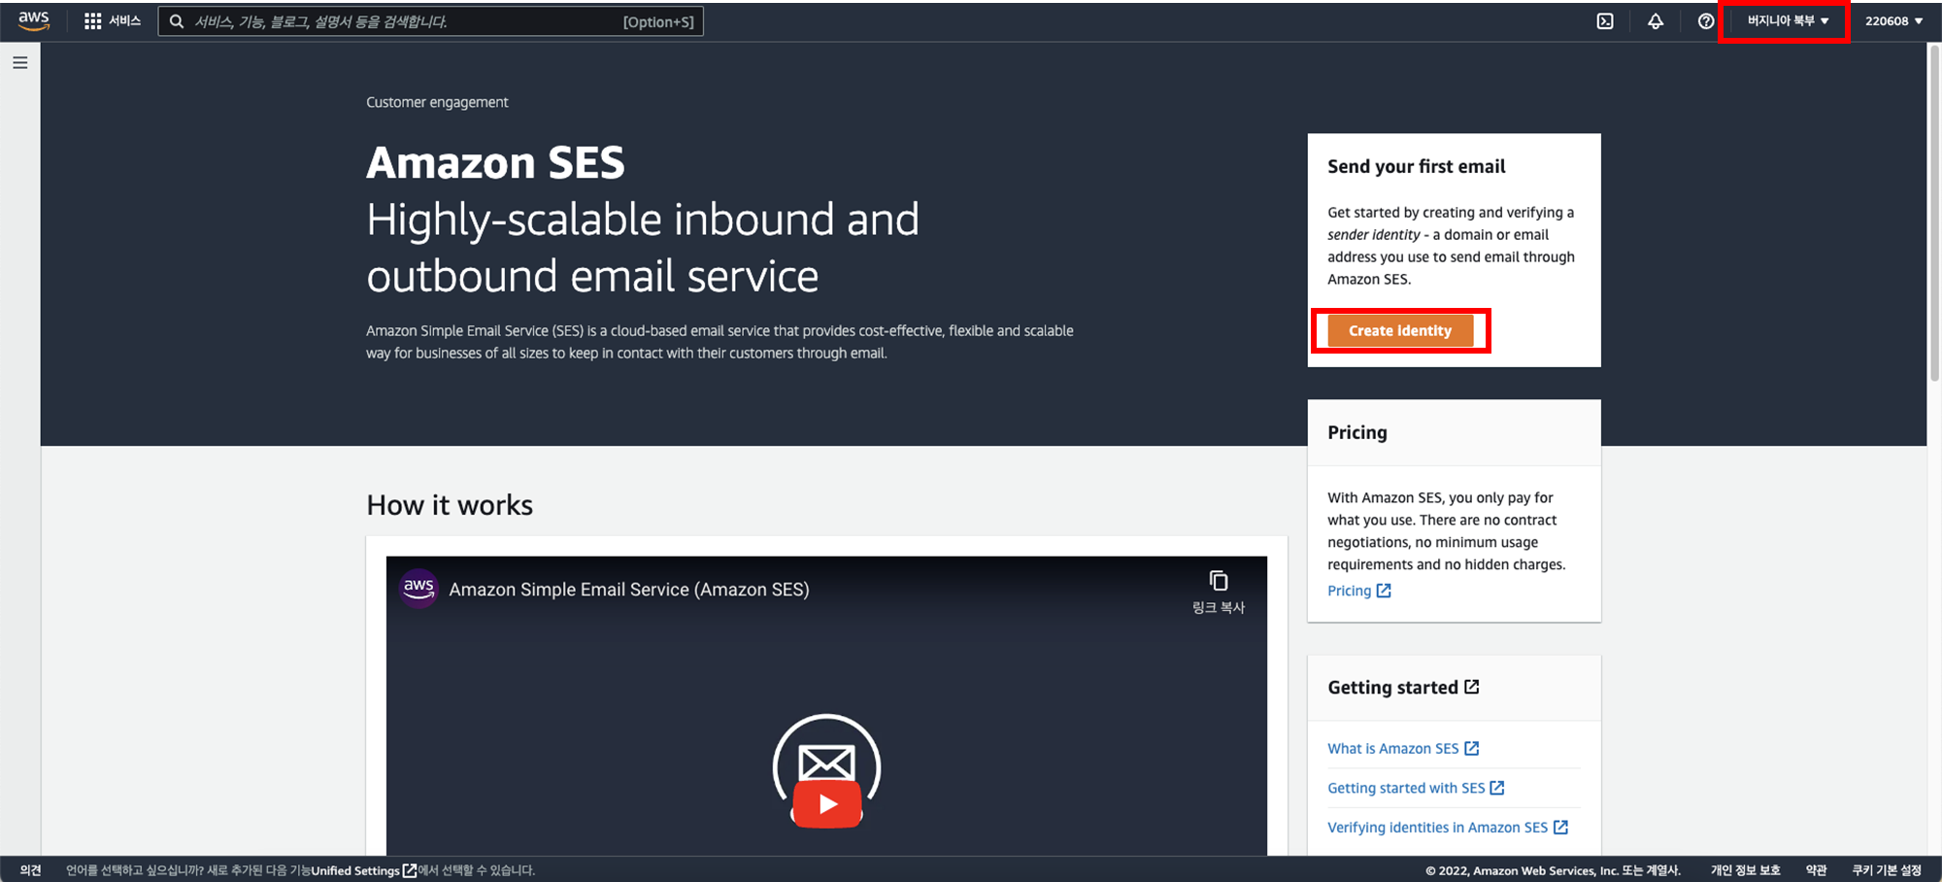Open the 220608 account dropdown
The width and height of the screenshot is (1942, 882).
point(1893,21)
